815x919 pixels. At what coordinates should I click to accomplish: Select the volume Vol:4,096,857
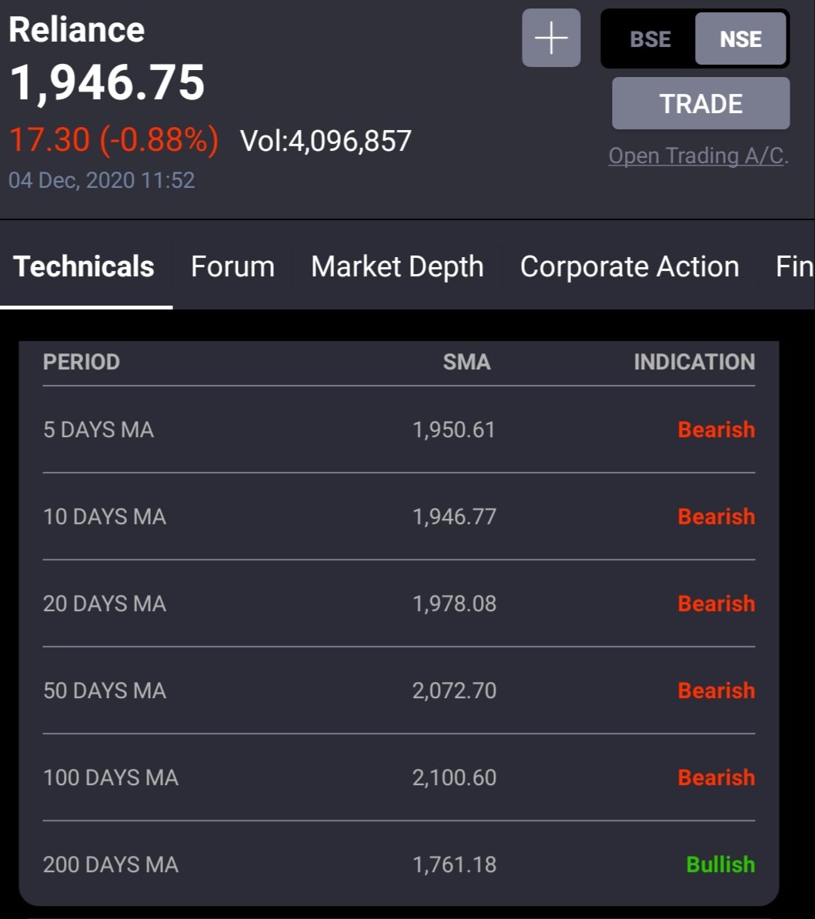point(326,142)
